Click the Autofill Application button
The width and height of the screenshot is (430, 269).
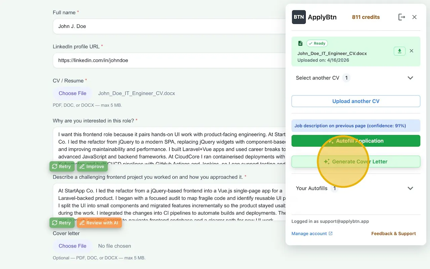point(356,141)
